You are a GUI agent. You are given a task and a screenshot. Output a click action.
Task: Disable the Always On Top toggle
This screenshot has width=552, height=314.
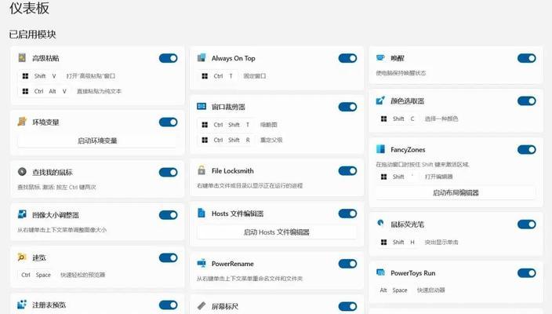[x=348, y=58]
